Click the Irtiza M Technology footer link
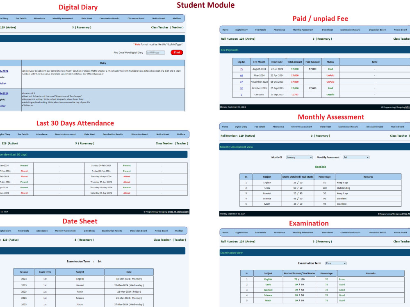The width and height of the screenshot is (410, 307). pyautogui.click(x=178, y=212)
